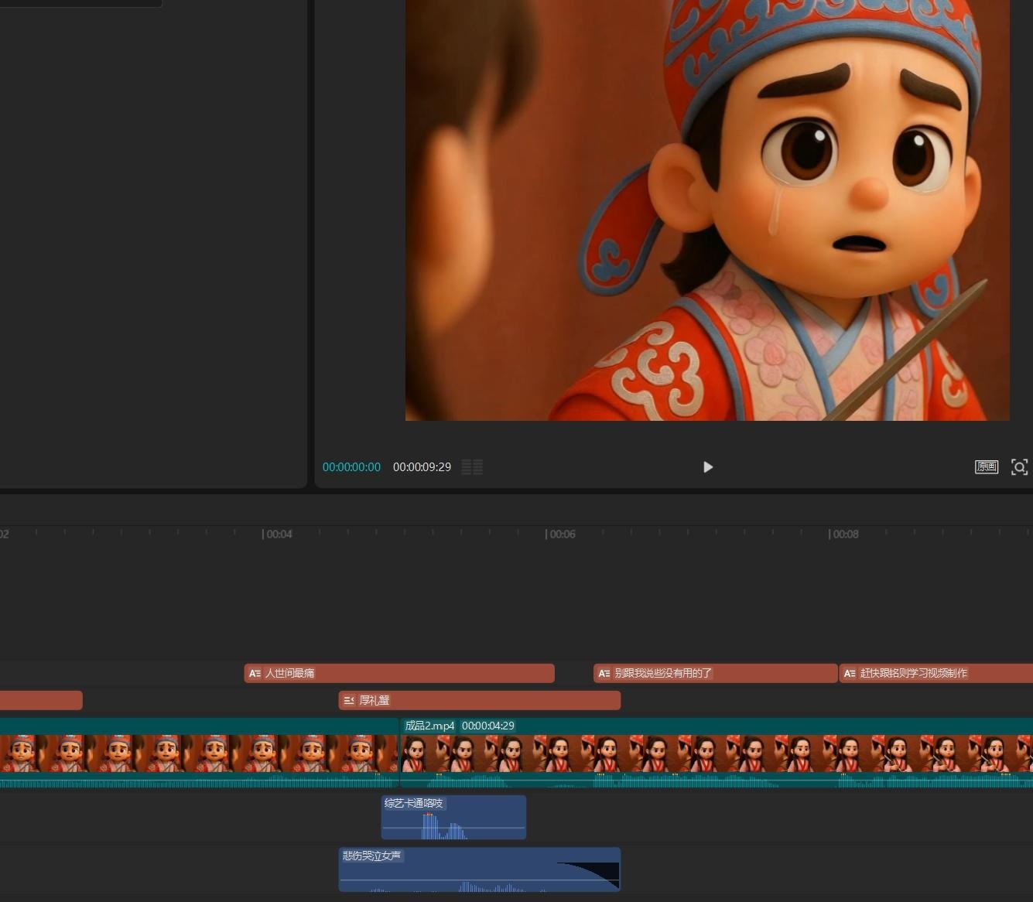Click the 00:06 mark on timeline ruler
This screenshot has height=902, width=1033.
[560, 534]
